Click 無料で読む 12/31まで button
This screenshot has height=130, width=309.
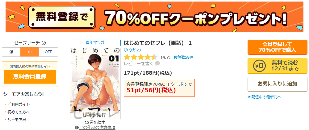point(278,66)
